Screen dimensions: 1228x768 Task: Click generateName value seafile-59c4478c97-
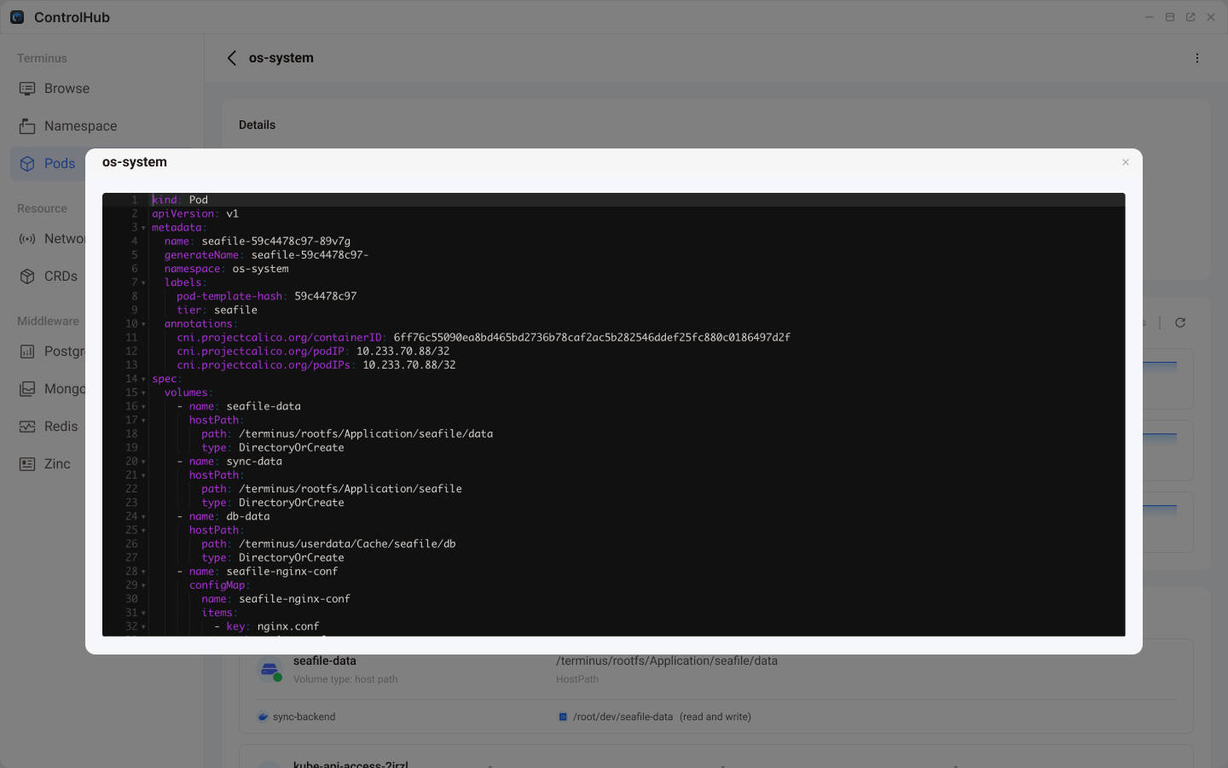pos(310,254)
